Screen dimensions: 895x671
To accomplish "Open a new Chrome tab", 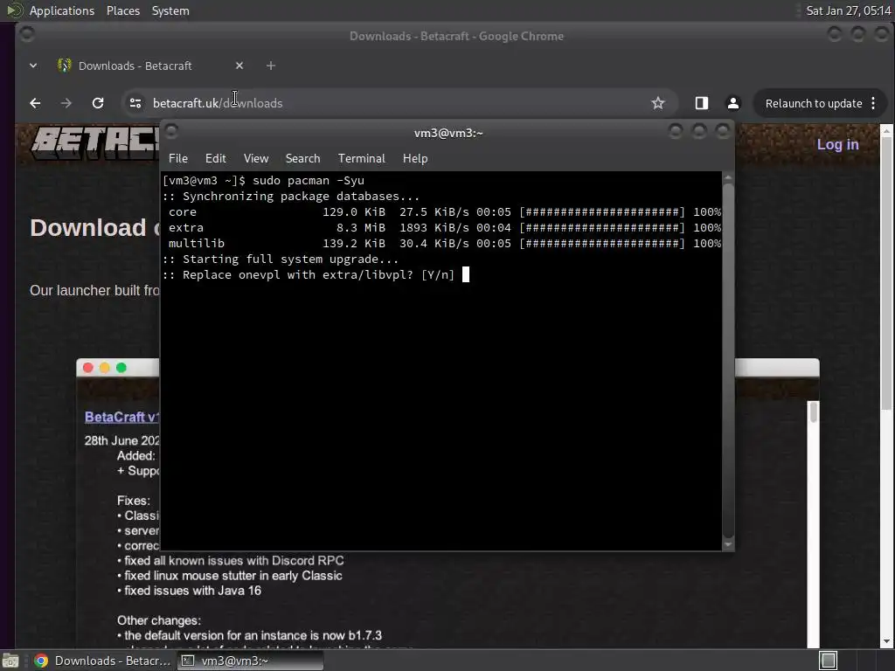I will (271, 66).
